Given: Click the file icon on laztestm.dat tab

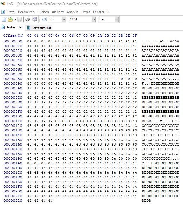Looking at the screenshot, I should click(x=28, y=28).
